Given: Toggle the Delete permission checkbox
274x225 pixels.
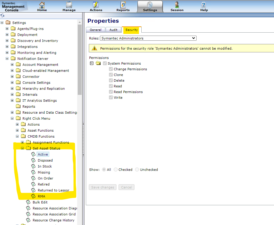Looking at the screenshot, I should pos(111,80).
